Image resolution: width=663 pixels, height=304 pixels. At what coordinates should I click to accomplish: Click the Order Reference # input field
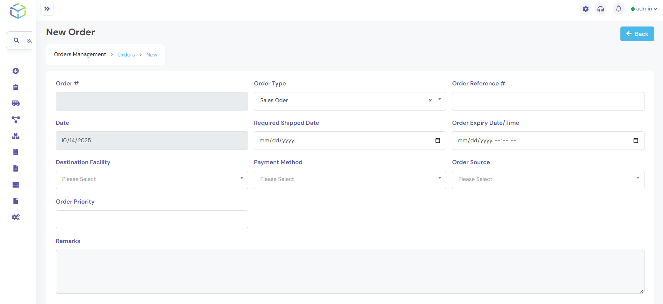(x=548, y=101)
